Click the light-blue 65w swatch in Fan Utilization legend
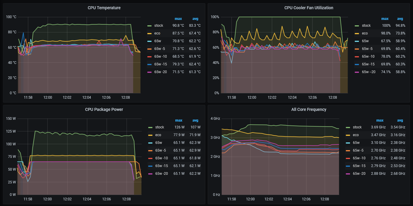This screenshot has height=206, width=413. 356,41
